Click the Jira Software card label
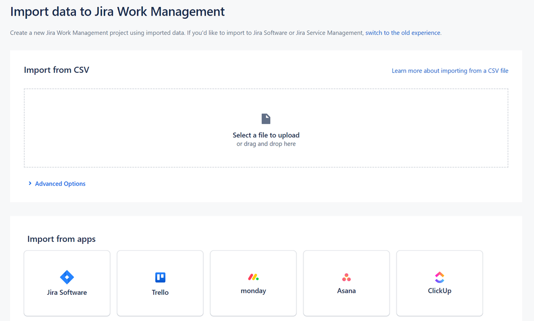Image resolution: width=534 pixels, height=321 pixels. (x=67, y=293)
